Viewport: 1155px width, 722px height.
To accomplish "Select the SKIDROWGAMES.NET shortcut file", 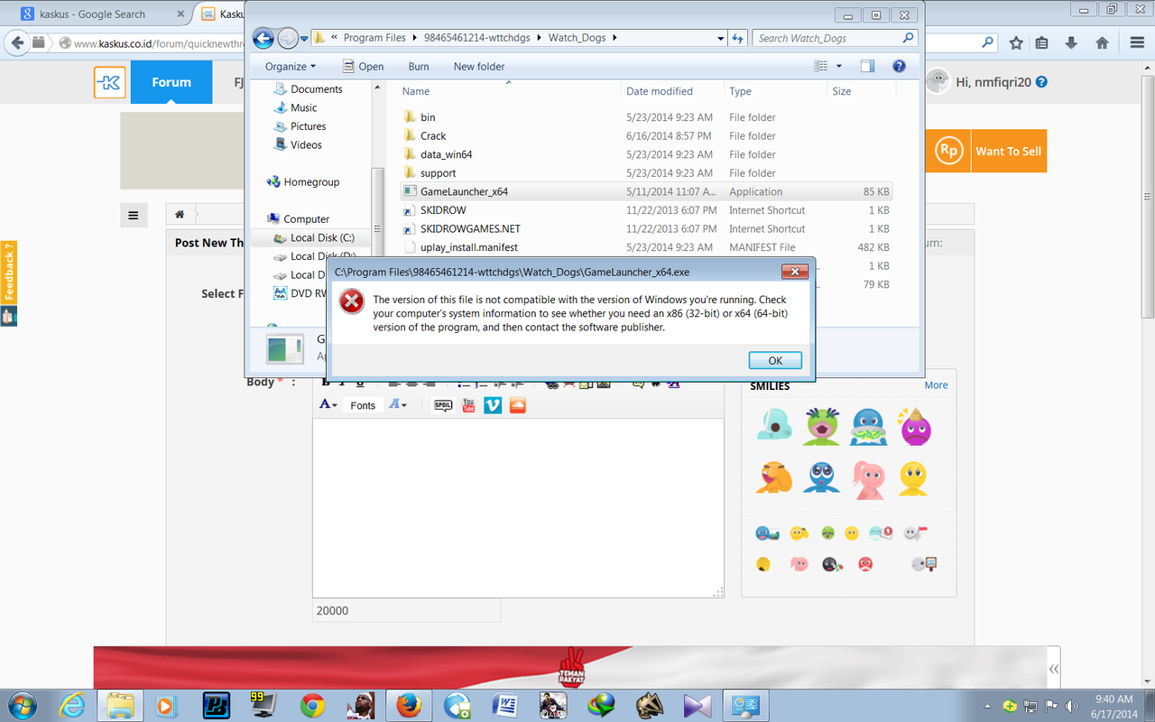I will 470,228.
